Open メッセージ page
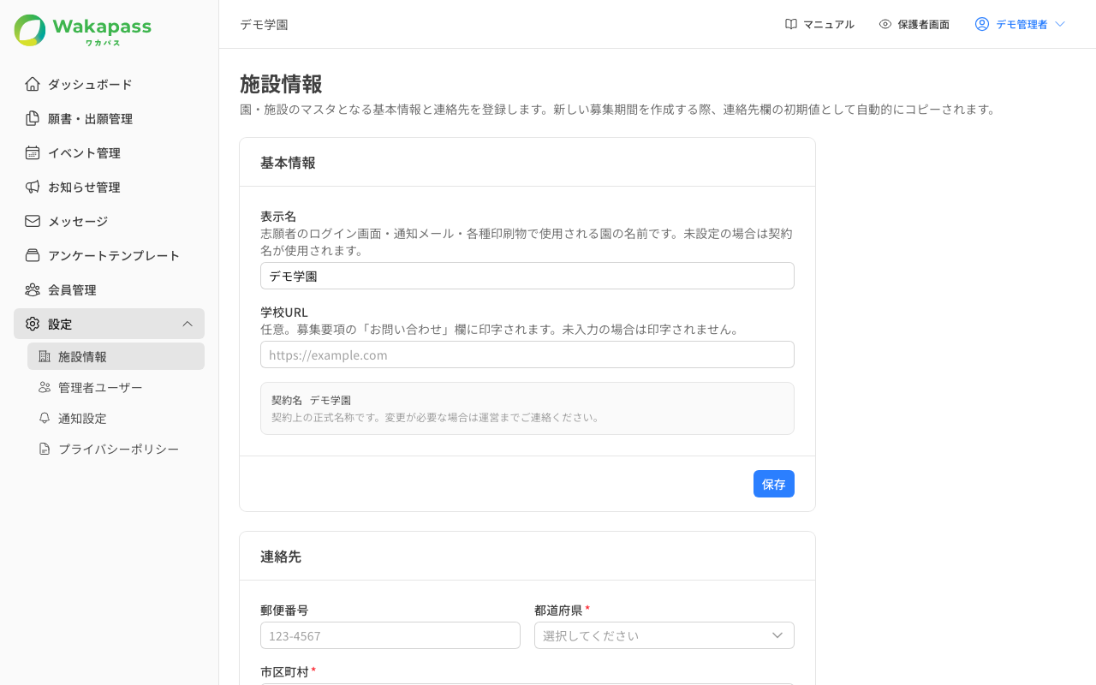 [x=109, y=221]
